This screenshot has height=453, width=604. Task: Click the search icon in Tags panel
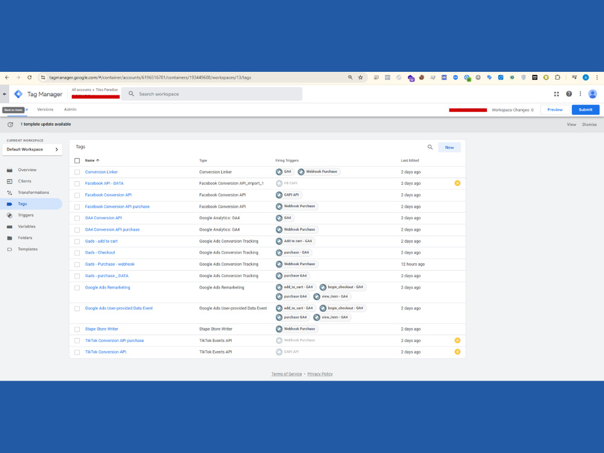pyautogui.click(x=430, y=147)
